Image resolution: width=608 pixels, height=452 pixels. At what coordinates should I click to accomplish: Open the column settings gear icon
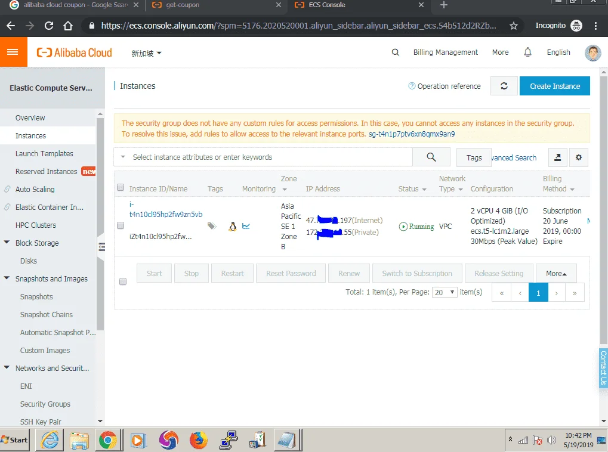pyautogui.click(x=579, y=157)
